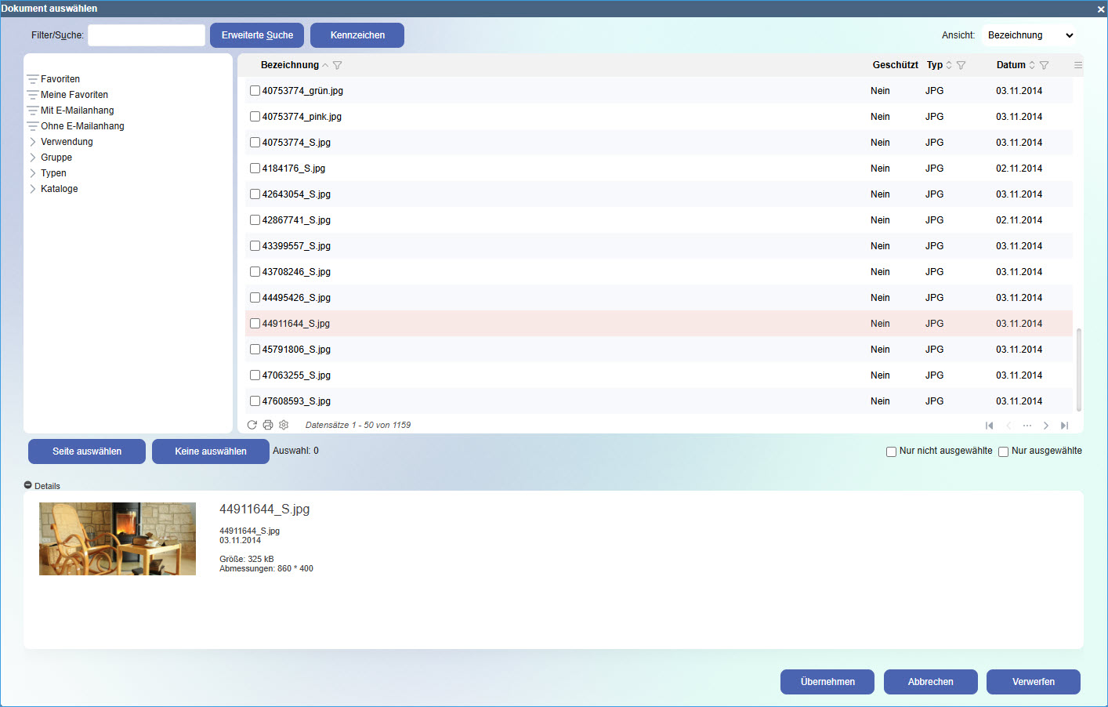Viewport: 1108px width, 707px height.
Task: Click the Geschützt column header
Action: 896,65
